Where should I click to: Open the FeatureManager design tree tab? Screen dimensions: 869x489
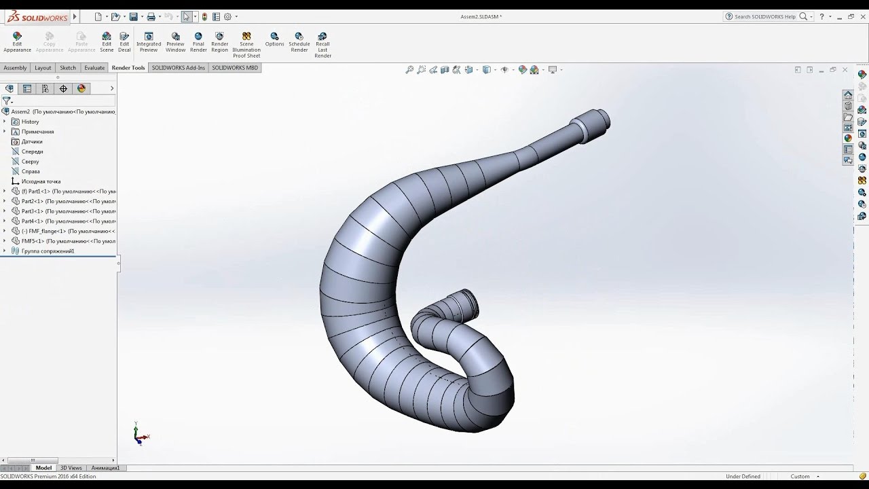pos(10,88)
